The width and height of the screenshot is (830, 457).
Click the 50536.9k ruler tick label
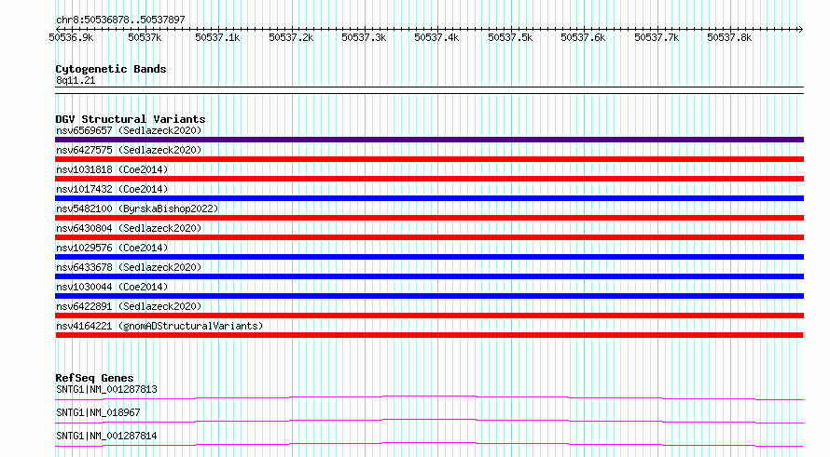71,37
